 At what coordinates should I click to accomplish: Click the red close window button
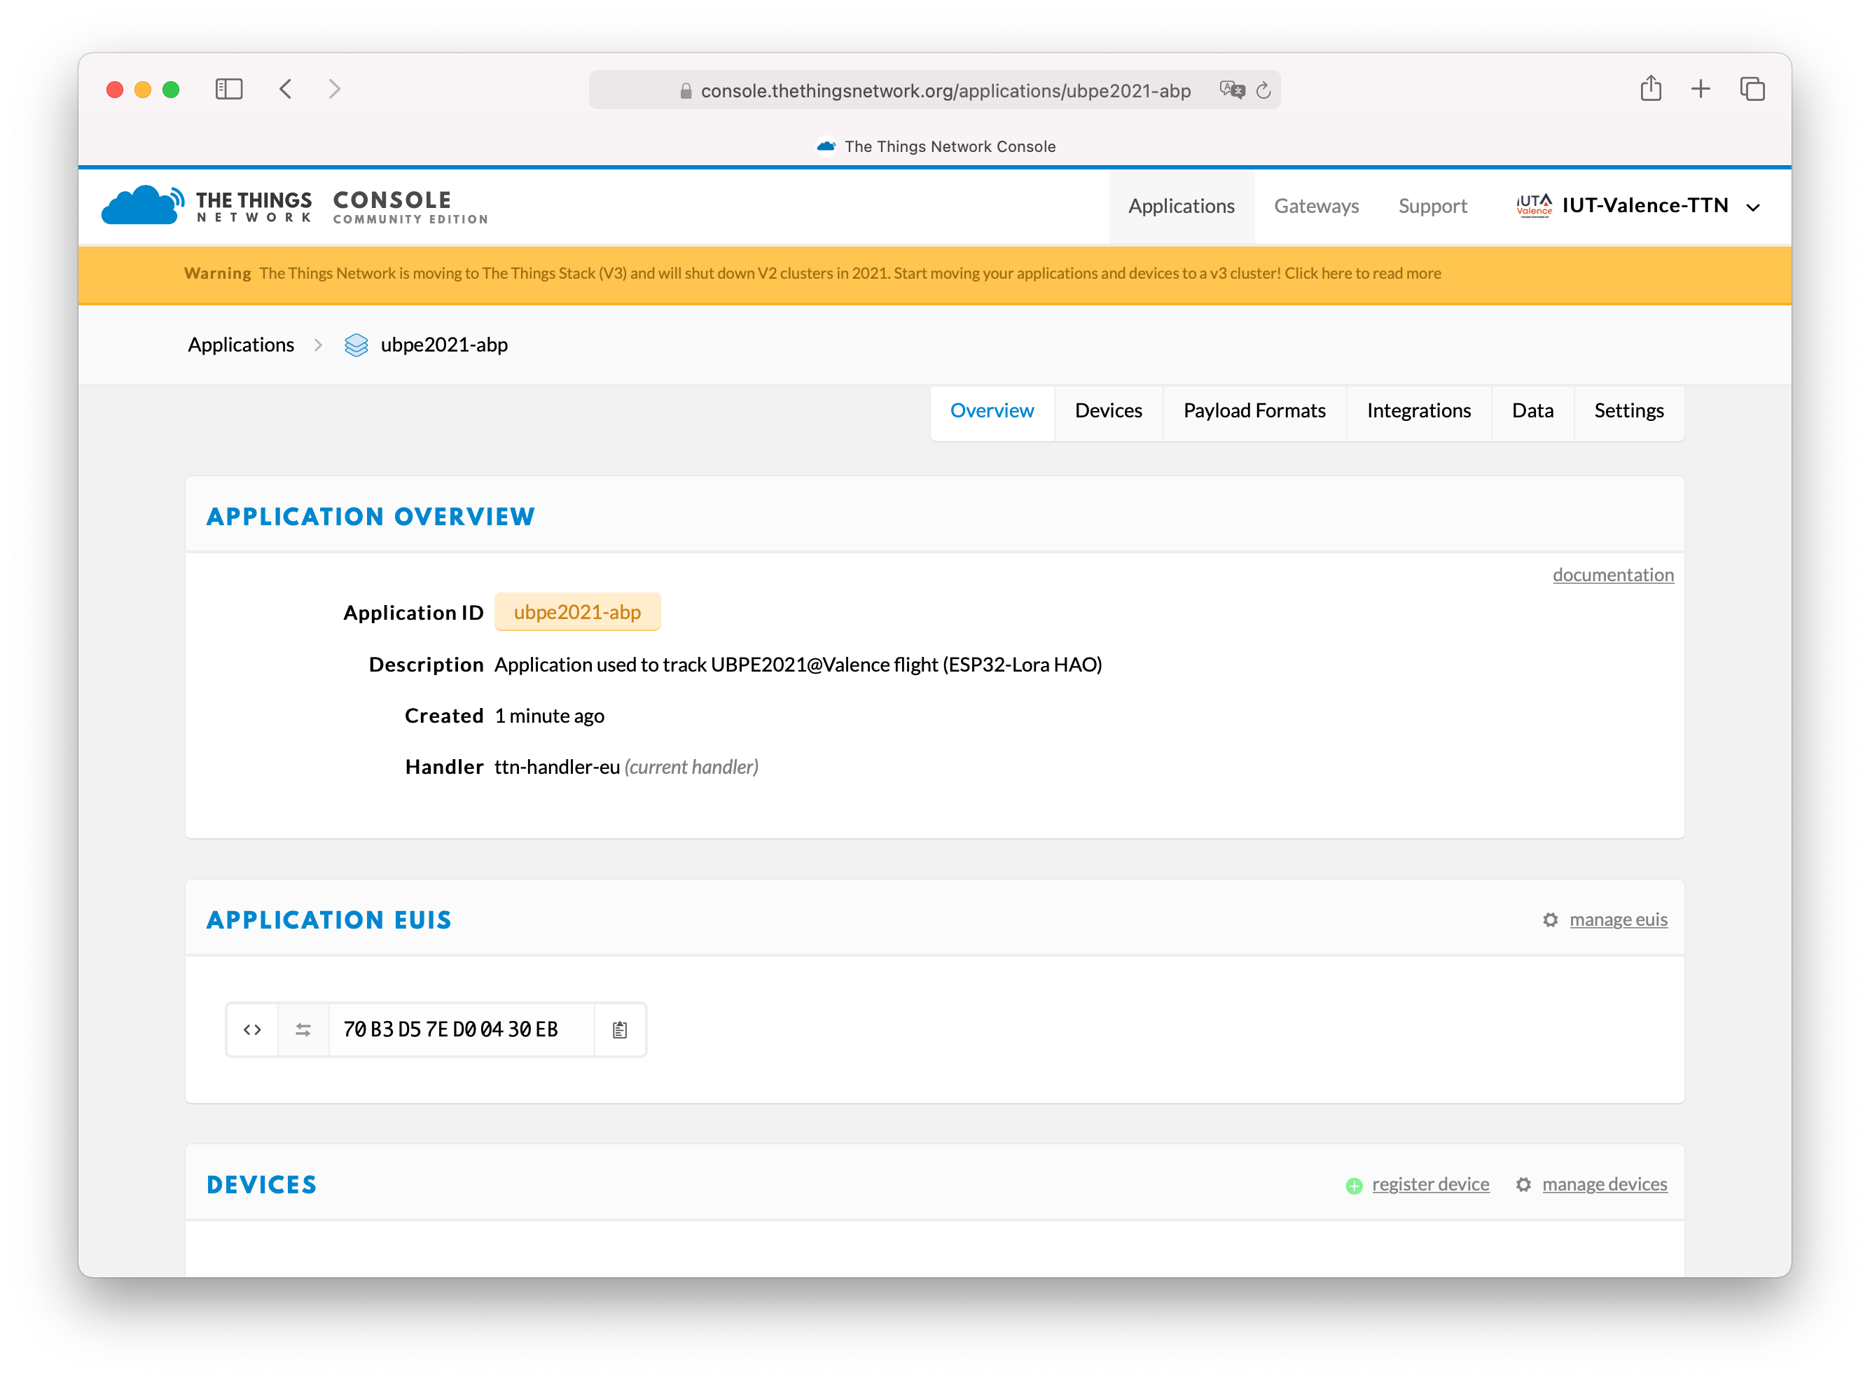116,90
